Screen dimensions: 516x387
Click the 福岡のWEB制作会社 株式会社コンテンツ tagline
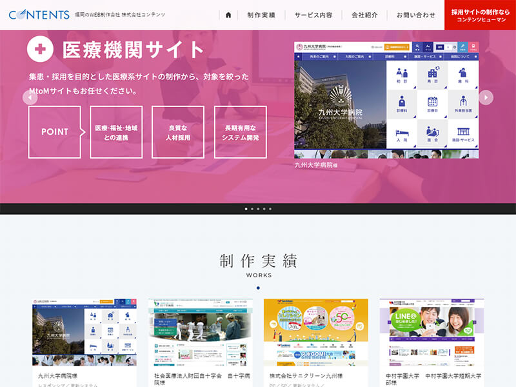click(120, 15)
